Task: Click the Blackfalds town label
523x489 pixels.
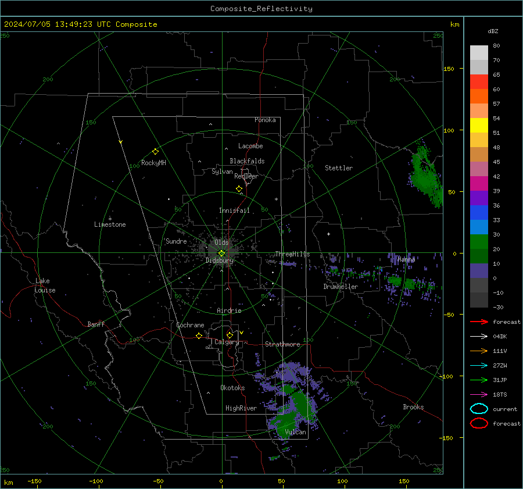Action: [247, 161]
